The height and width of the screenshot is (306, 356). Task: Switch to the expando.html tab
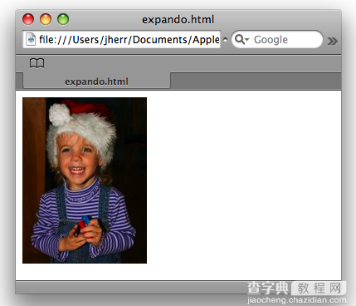(x=96, y=81)
